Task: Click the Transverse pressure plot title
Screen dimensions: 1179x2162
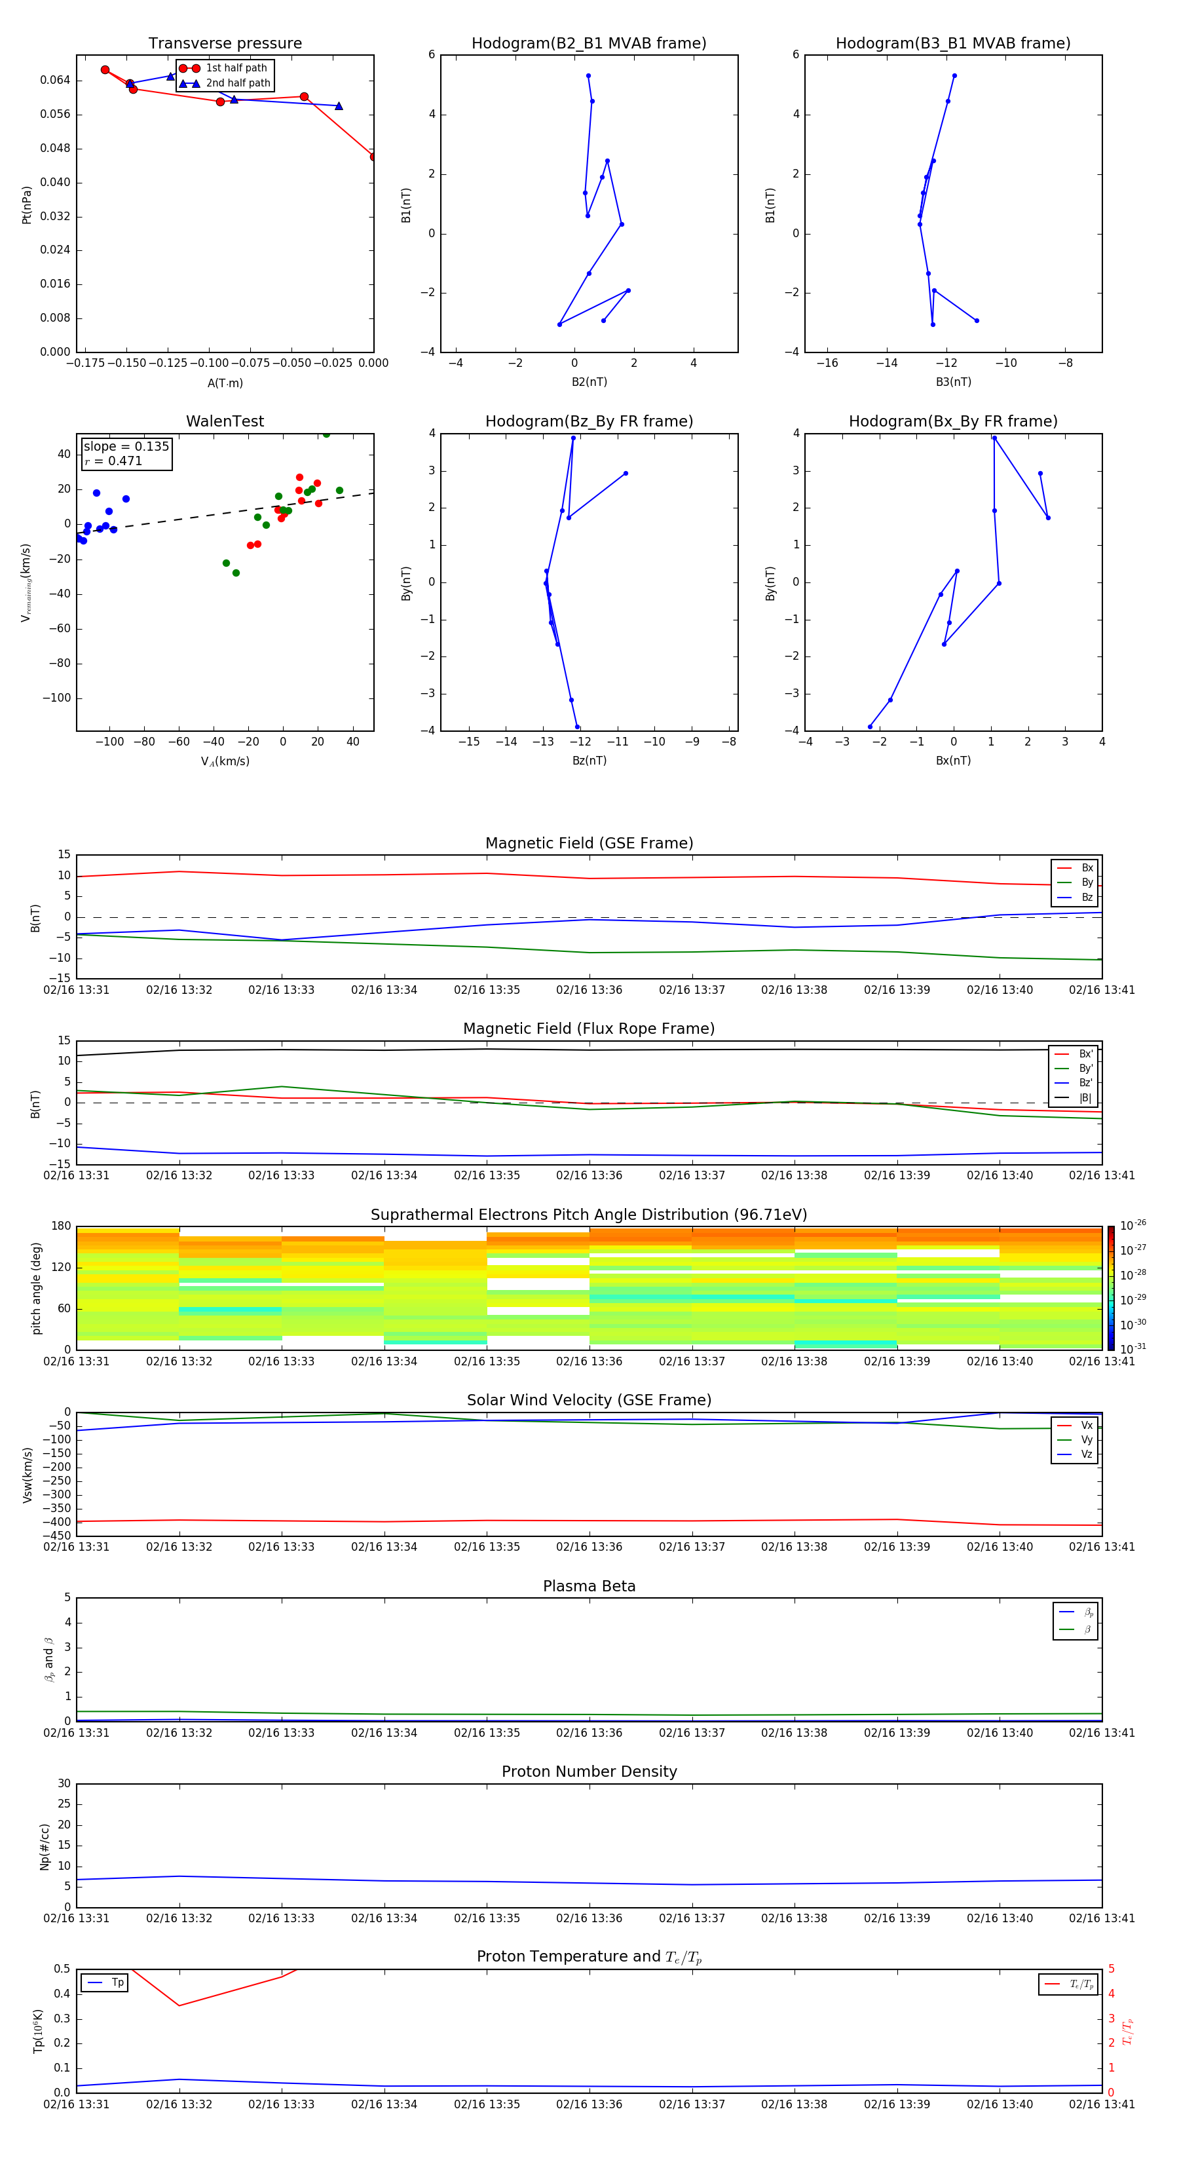Action: click(225, 44)
